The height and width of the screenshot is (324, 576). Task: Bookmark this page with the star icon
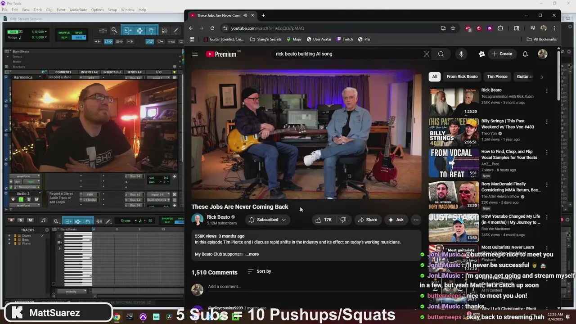(x=453, y=28)
